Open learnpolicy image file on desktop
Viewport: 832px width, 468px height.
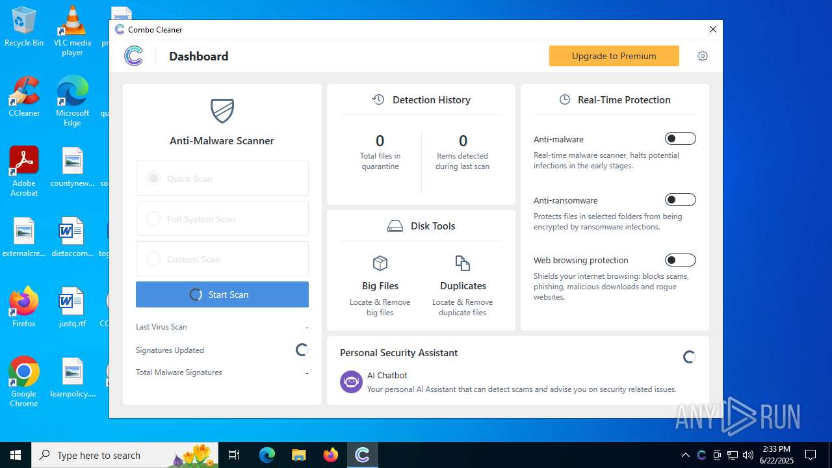click(x=72, y=377)
